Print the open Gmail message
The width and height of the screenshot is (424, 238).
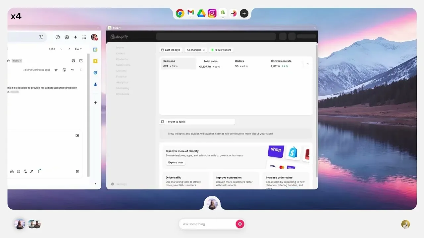74,61
